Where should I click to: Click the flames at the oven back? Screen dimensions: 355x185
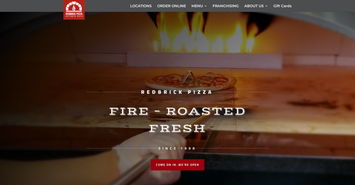click(204, 34)
